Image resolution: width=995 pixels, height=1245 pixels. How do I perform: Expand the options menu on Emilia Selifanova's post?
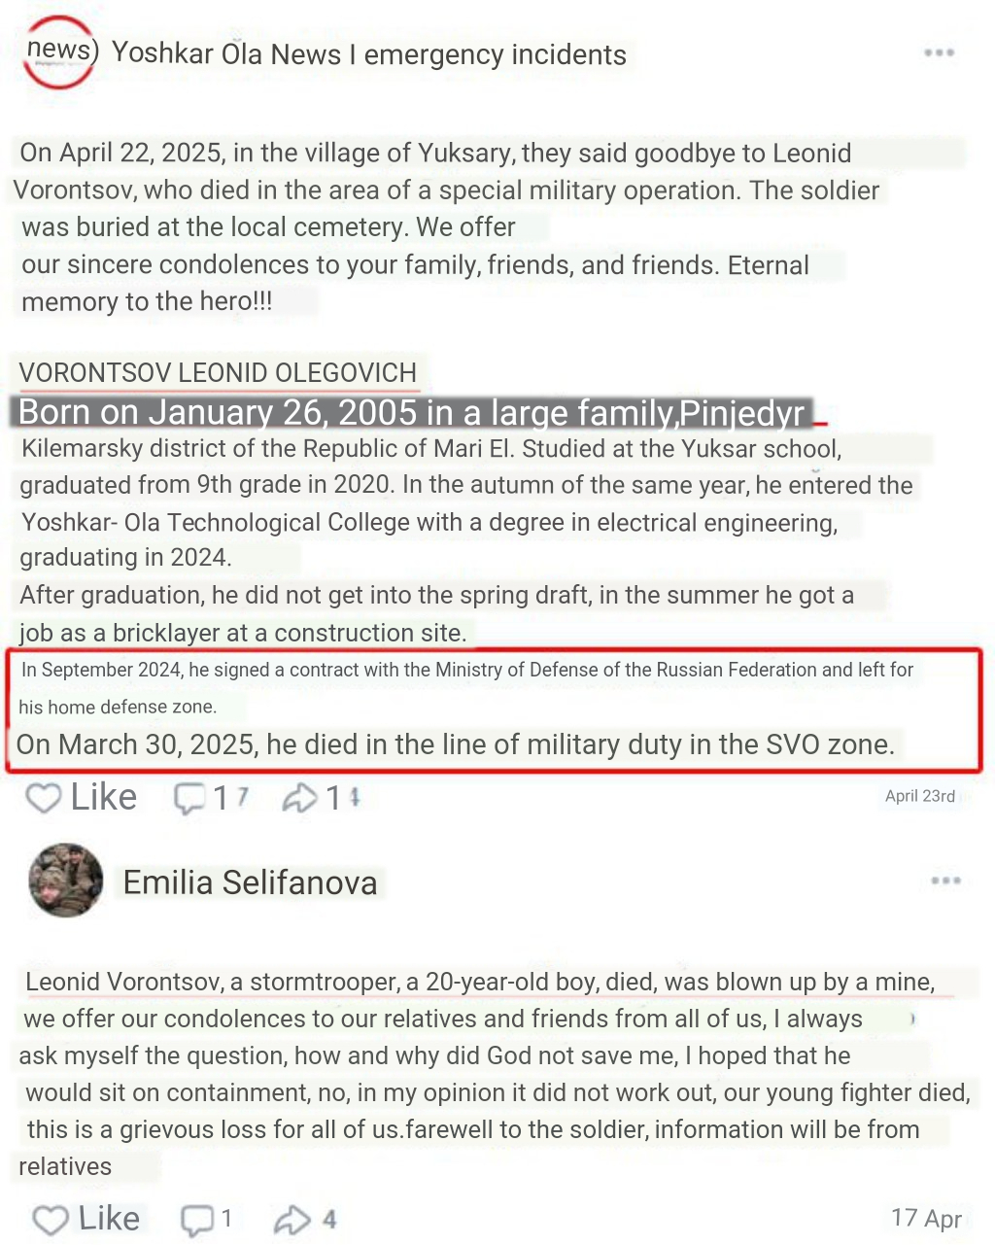(945, 881)
